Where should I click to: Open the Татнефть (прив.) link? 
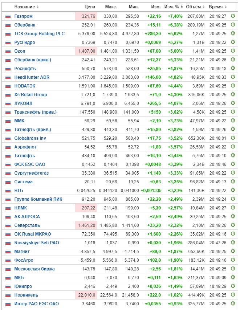coord(33,130)
